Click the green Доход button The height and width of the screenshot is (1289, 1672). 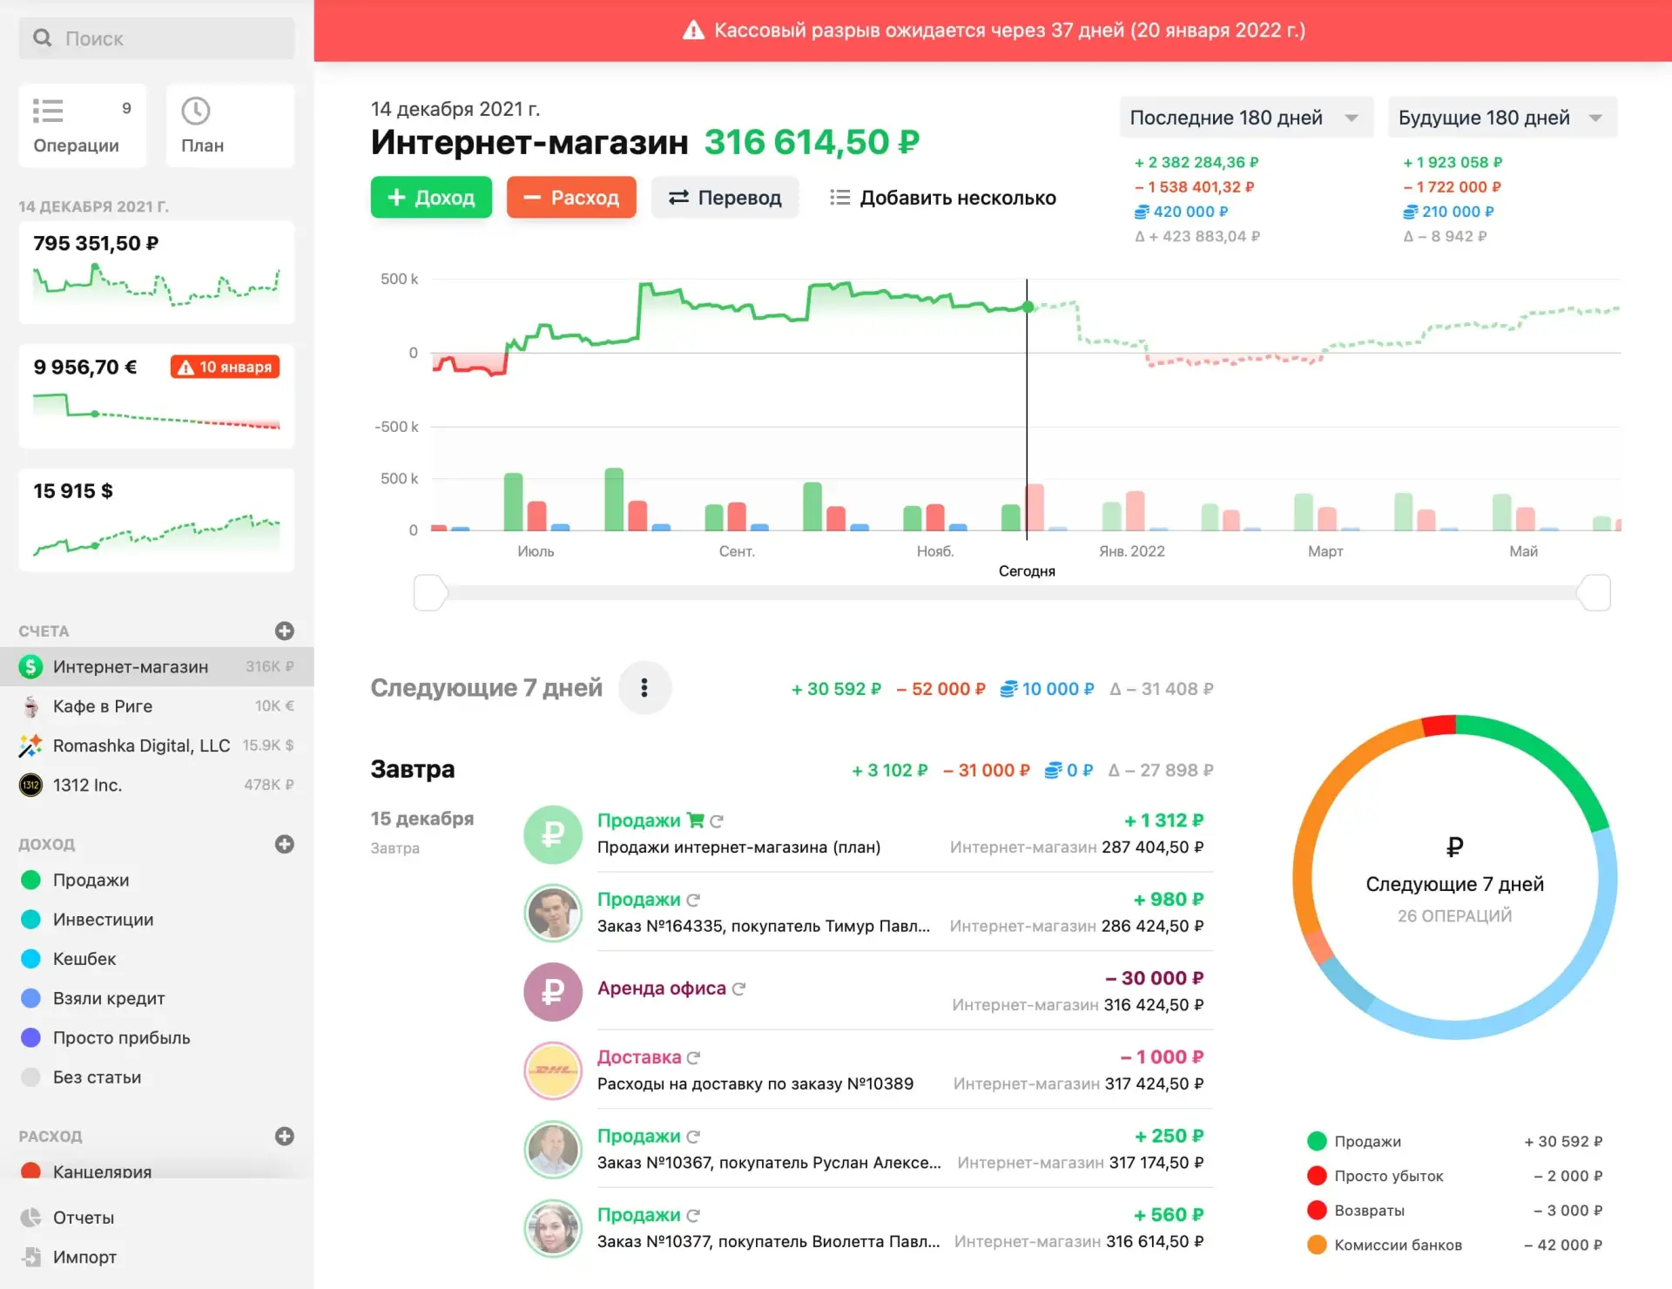(x=431, y=198)
